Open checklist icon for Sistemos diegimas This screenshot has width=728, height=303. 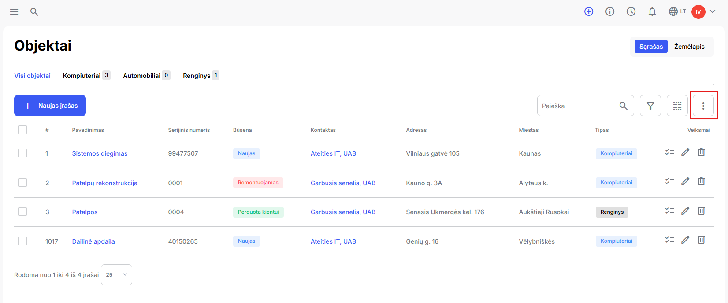click(669, 152)
